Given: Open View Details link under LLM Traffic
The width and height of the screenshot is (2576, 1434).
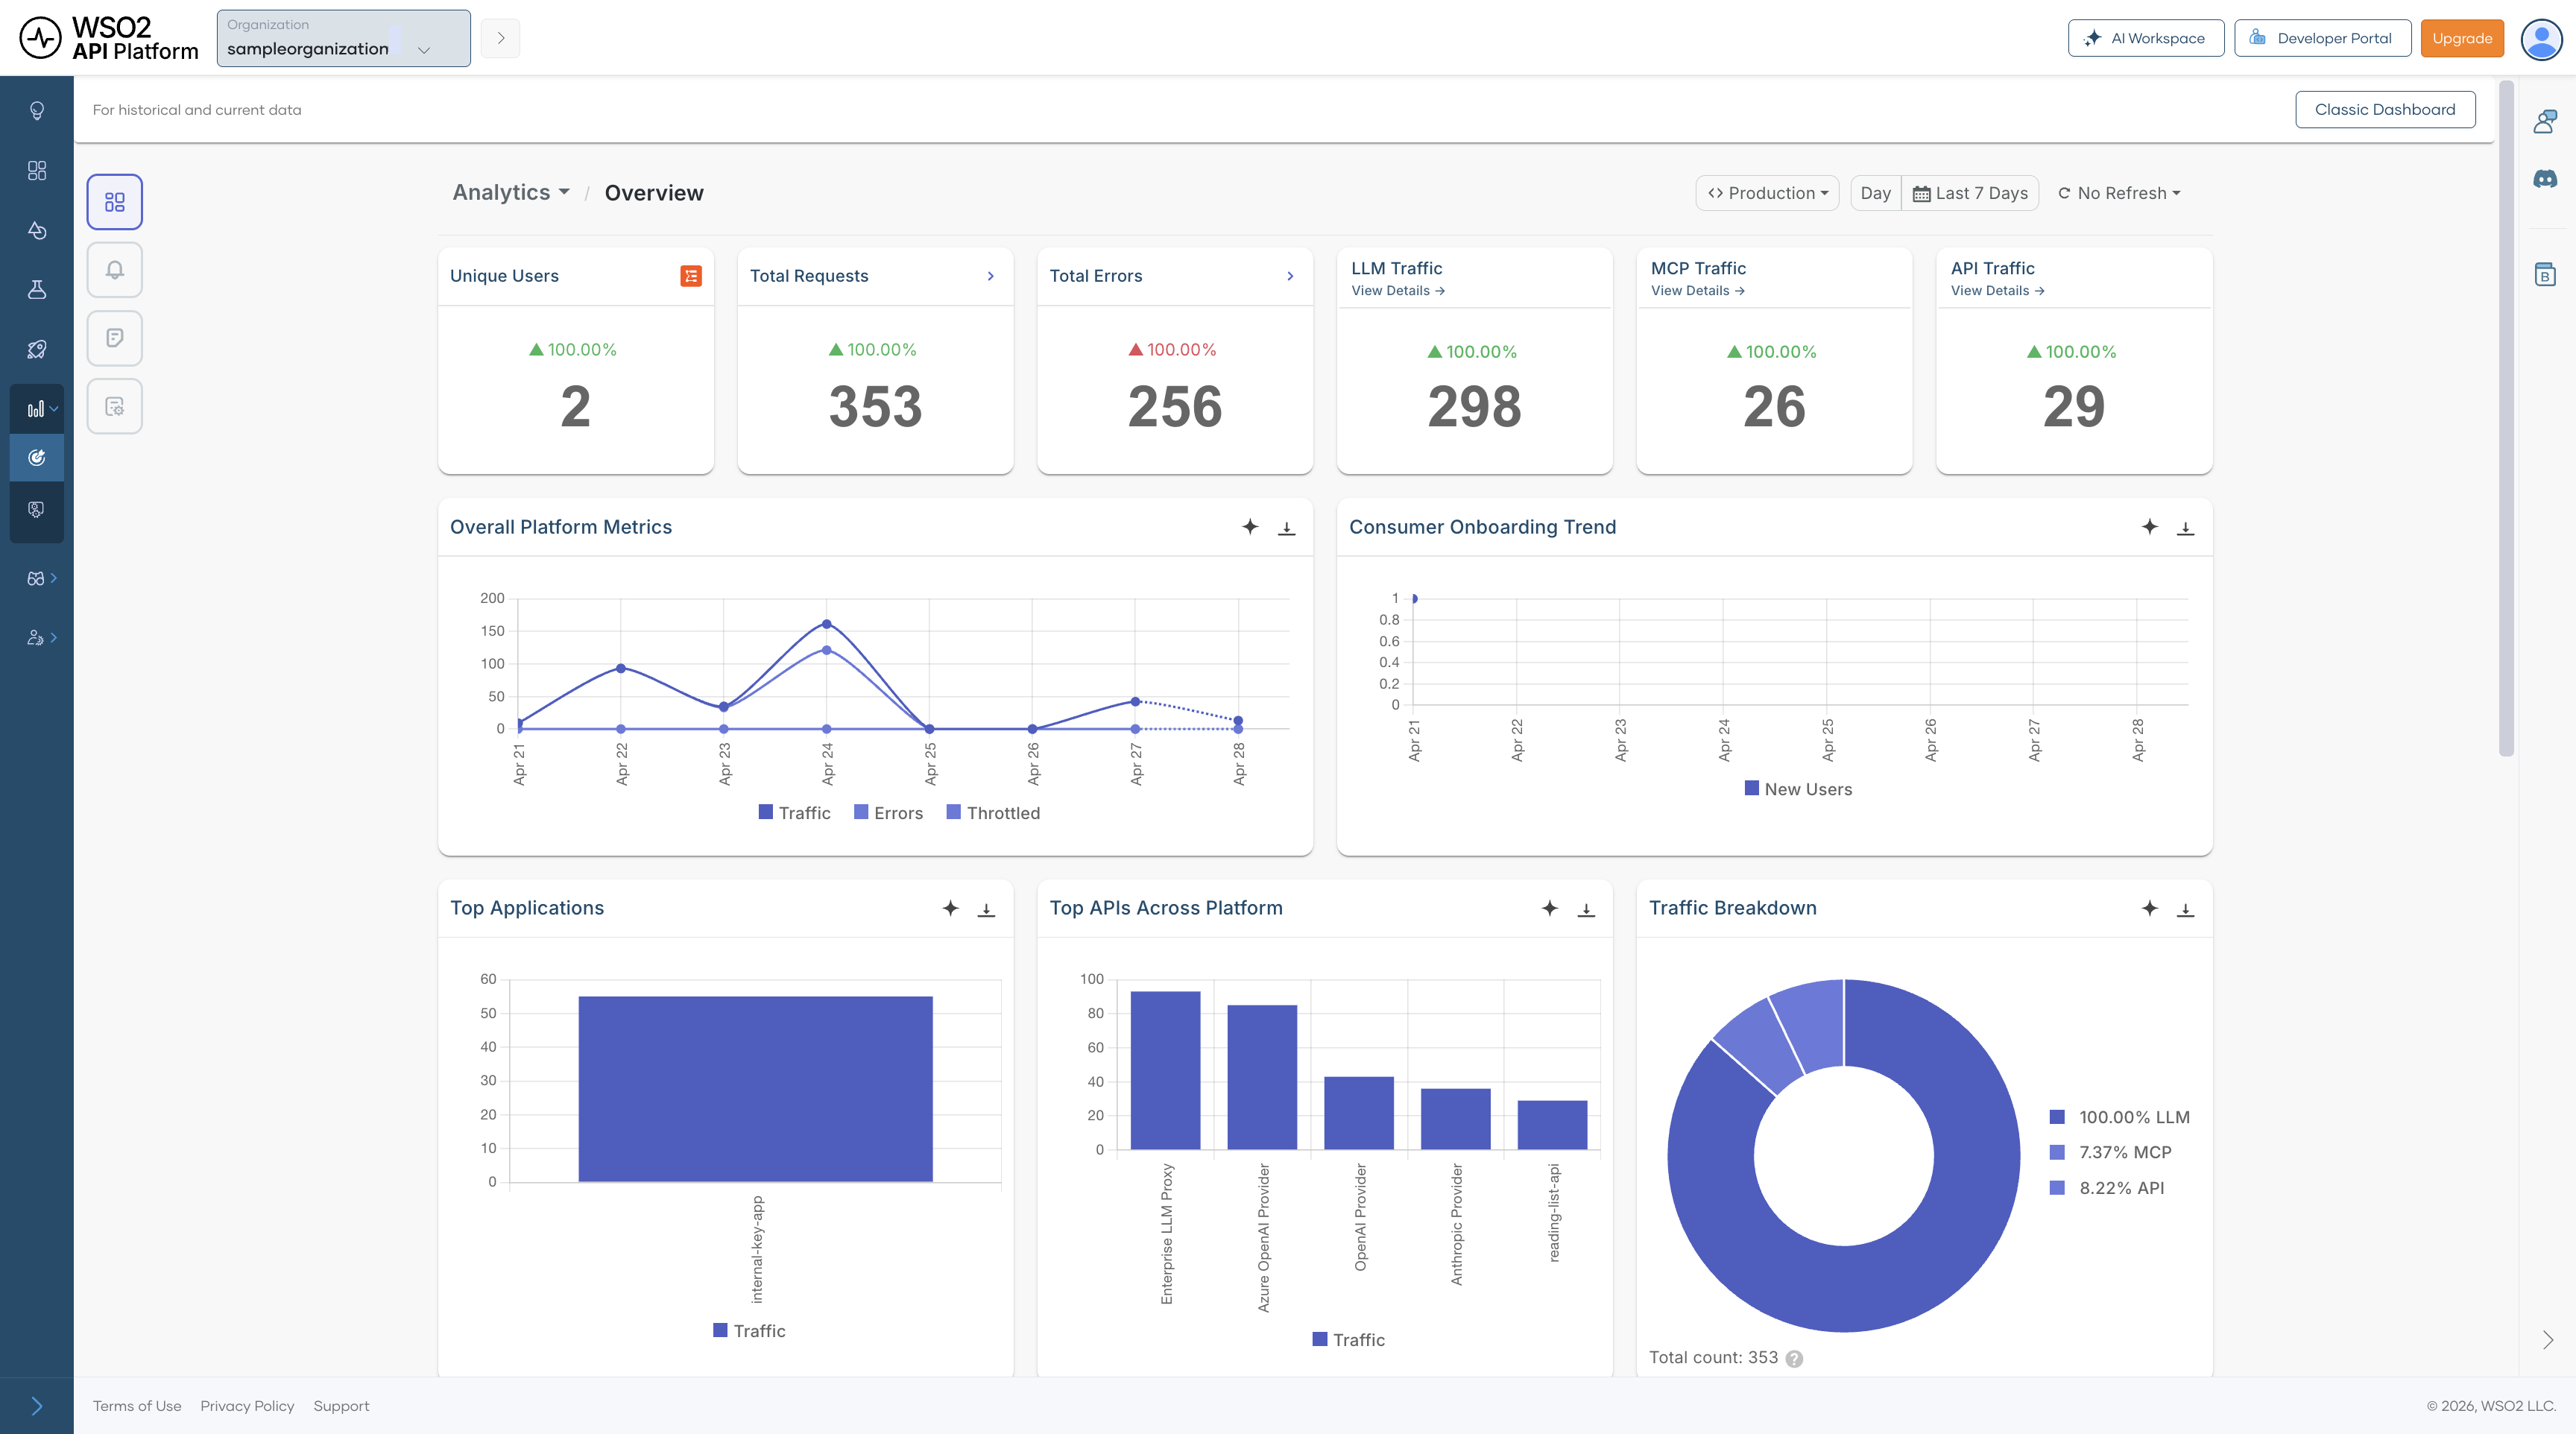Looking at the screenshot, I should [1397, 291].
